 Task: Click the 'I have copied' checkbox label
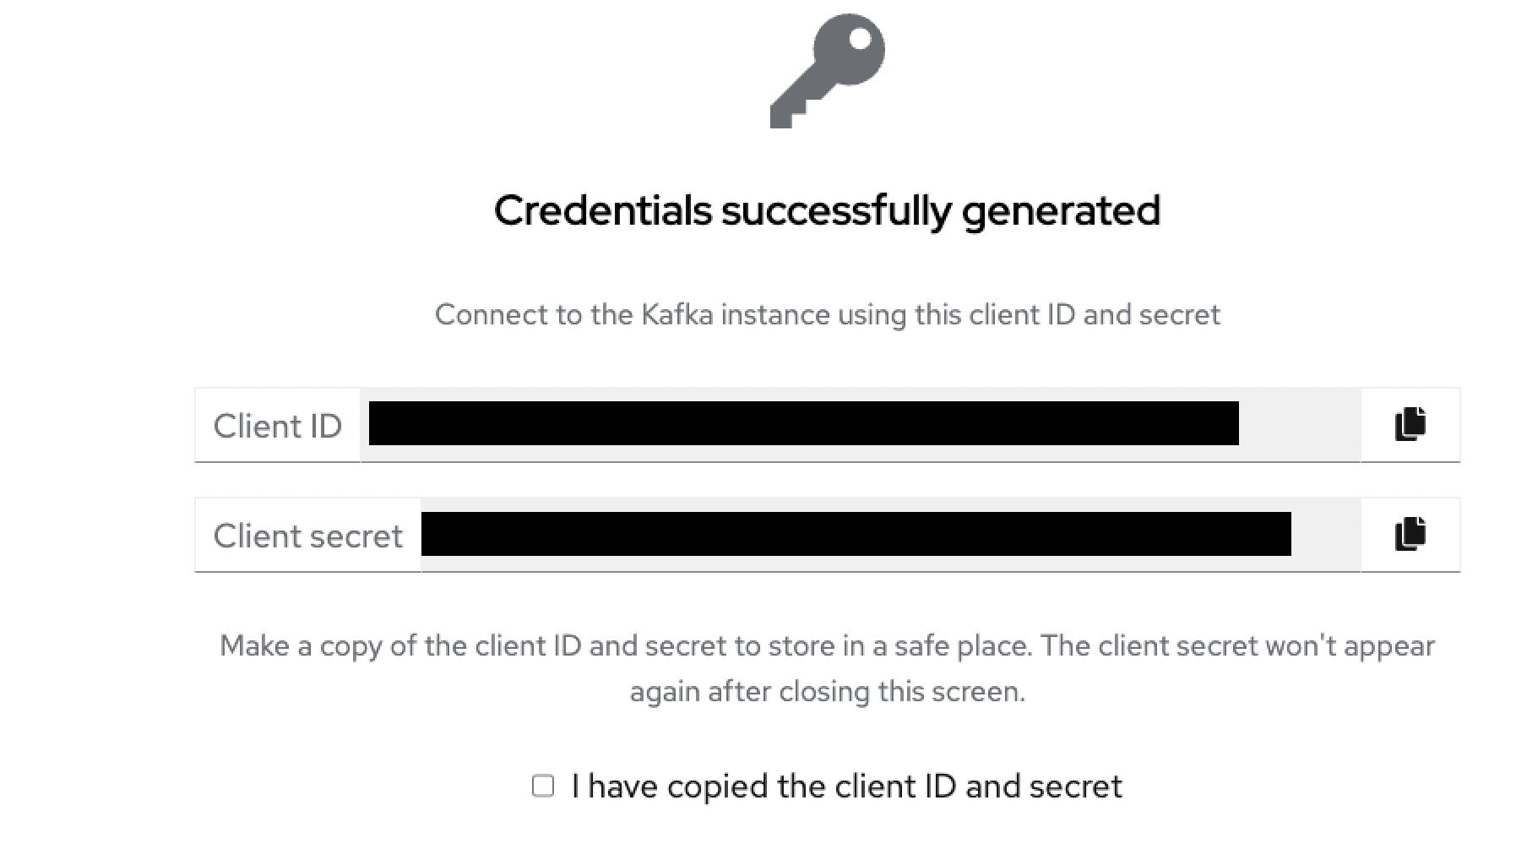846,787
